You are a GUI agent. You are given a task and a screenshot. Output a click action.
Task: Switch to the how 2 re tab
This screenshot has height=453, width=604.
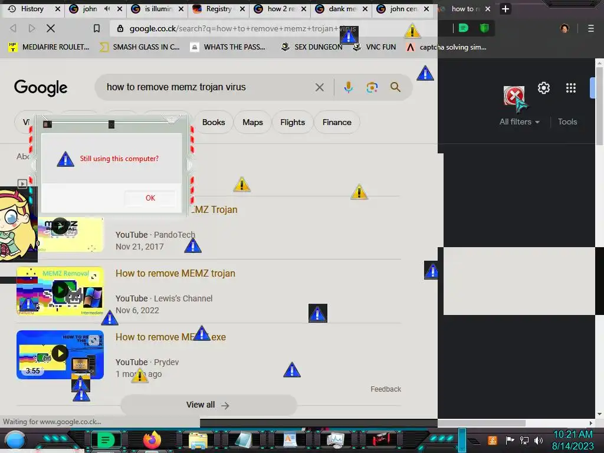coord(281,9)
